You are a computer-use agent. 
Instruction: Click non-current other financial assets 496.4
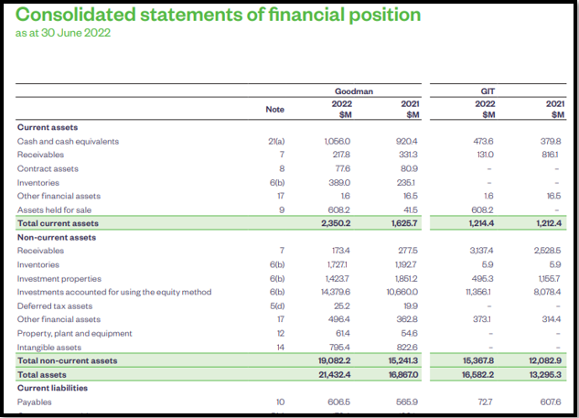coord(339,319)
